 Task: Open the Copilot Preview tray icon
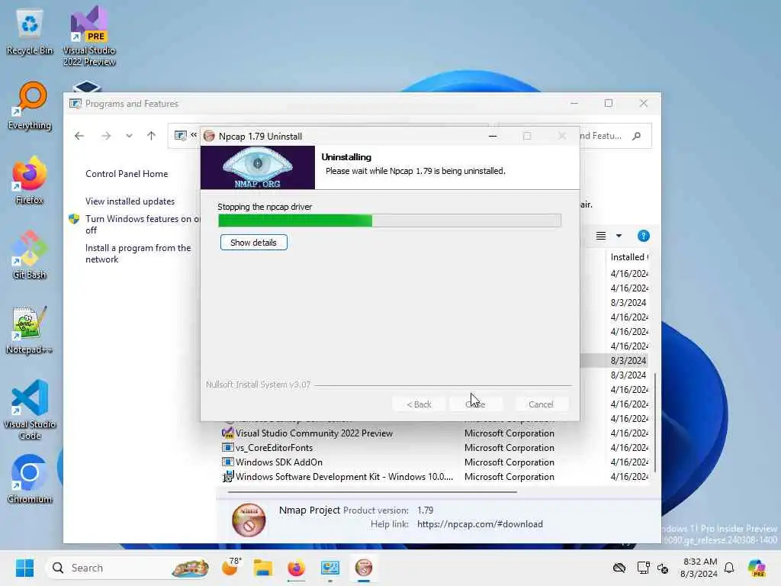[x=757, y=568]
